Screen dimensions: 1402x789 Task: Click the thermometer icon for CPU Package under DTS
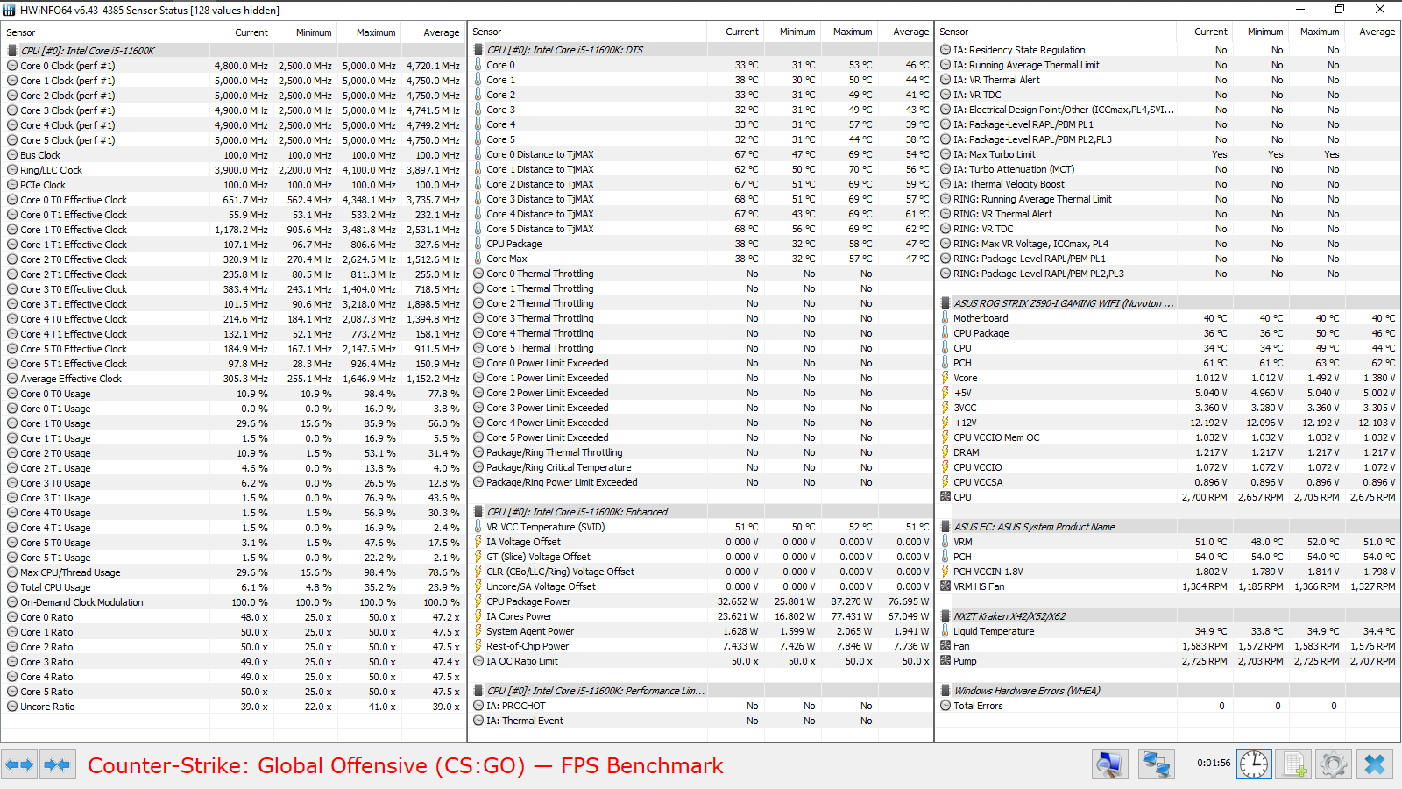[478, 244]
